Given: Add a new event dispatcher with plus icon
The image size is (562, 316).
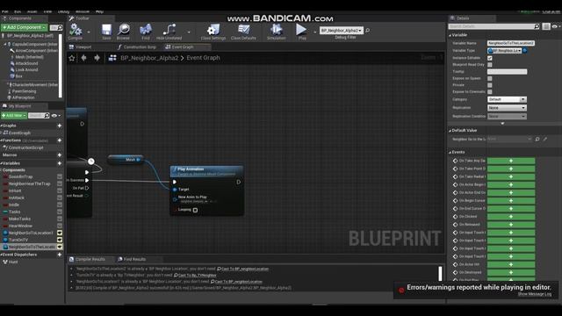Looking at the screenshot, I should [x=60, y=255].
